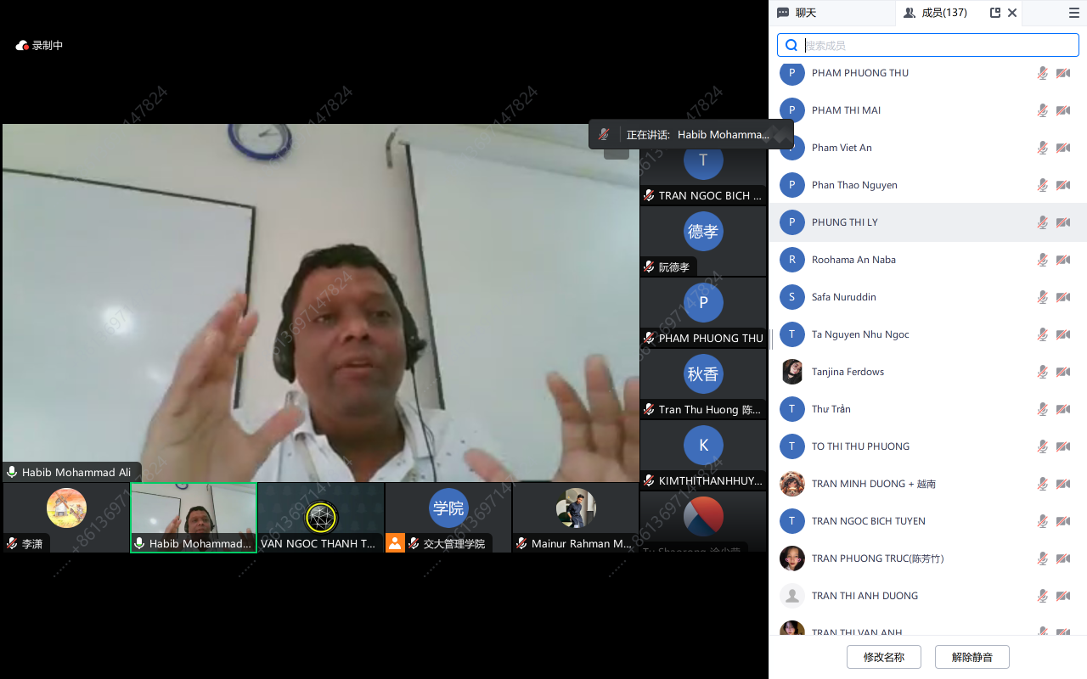The height and width of the screenshot is (679, 1087).
Task: Click the pop-out members panel icon
Action: (x=995, y=13)
